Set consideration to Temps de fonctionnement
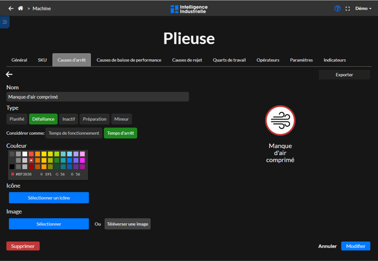378x261 pixels. point(74,133)
